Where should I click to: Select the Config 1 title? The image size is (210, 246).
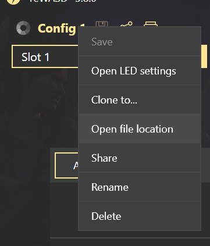[58, 28]
